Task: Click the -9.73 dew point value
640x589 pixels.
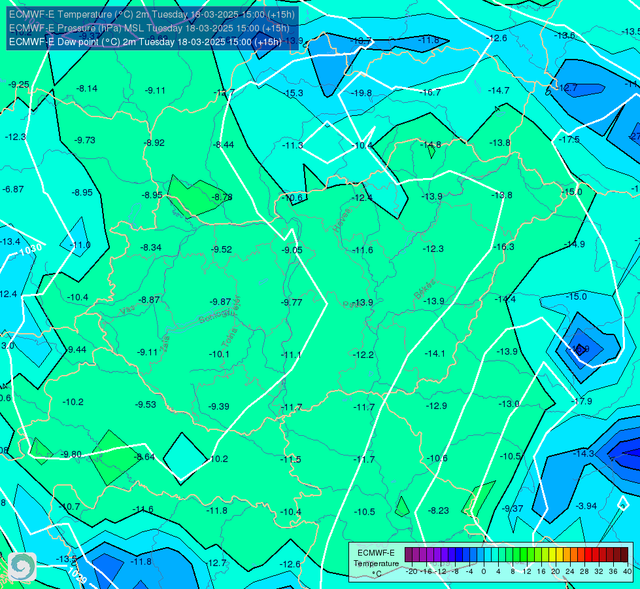Action: pos(84,140)
